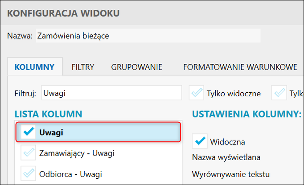Click the Widoczna label text
Image resolution: width=304 pixels, height=185 pixels.
(227, 142)
